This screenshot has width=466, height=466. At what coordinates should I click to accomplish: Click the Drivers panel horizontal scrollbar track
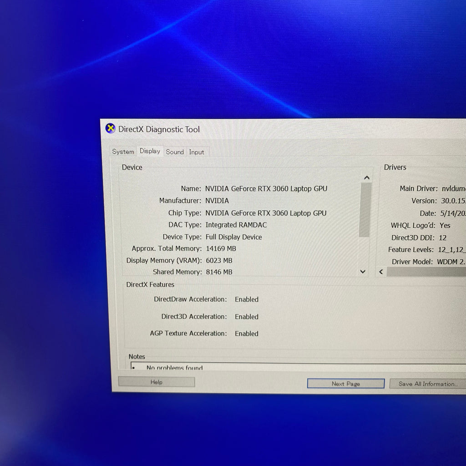click(426, 272)
